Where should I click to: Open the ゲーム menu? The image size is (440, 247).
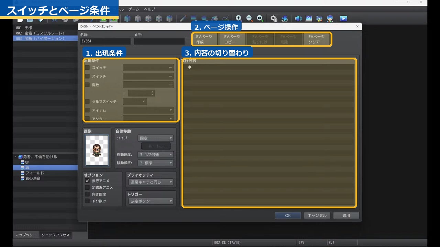[134, 9]
